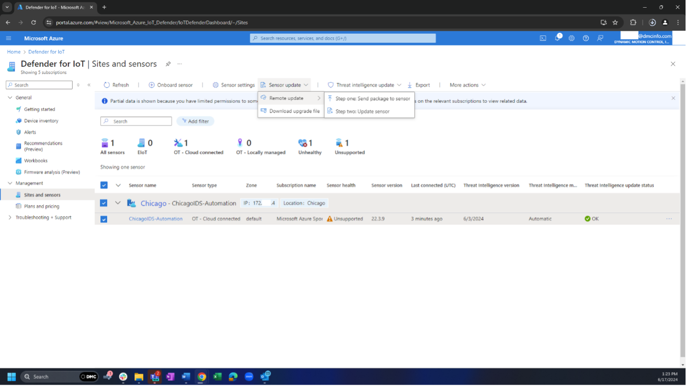Click the All sensors count tile
The width and height of the screenshot is (687, 387).
112,147
